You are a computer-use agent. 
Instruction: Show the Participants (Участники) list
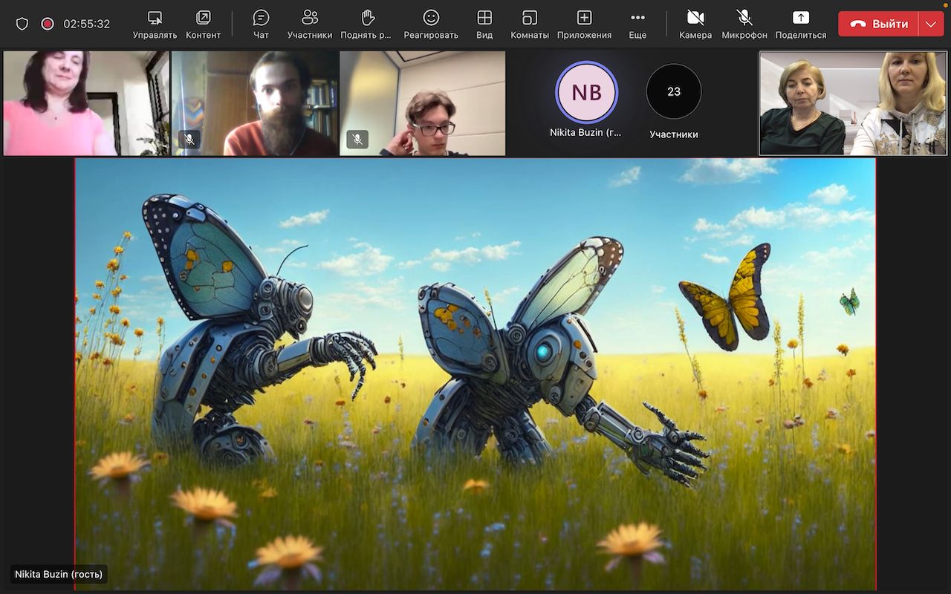click(309, 24)
